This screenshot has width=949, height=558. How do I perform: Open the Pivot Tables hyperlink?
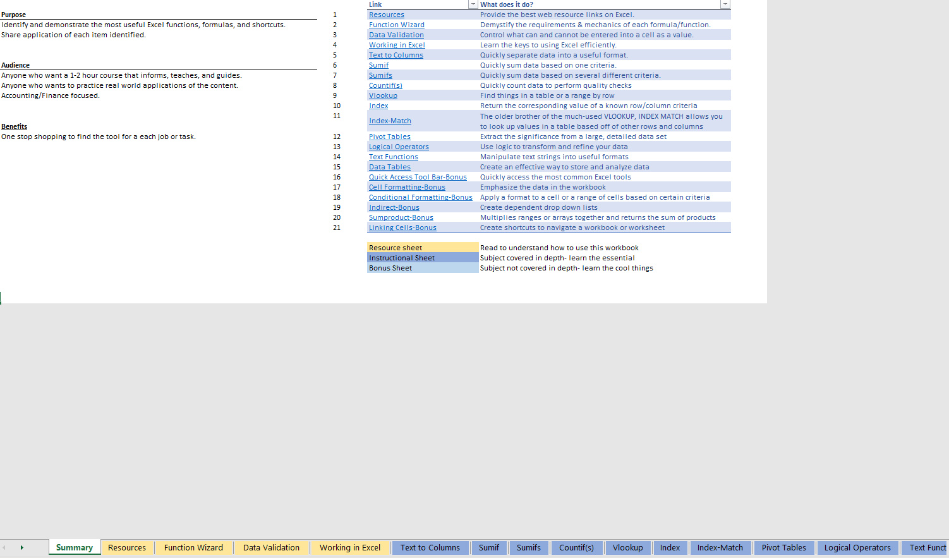pos(390,136)
